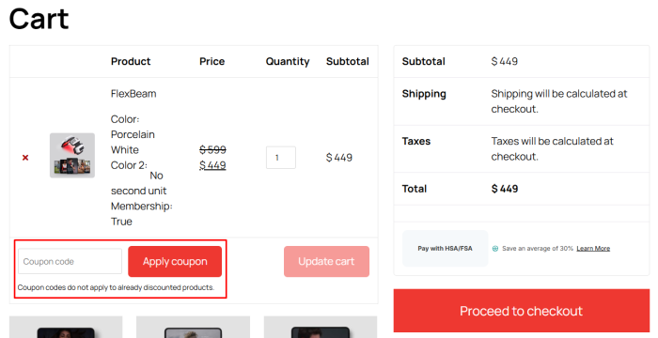The height and width of the screenshot is (338, 658).
Task: Click 'Color: Porcelain White' variation text
Action: [x=133, y=134]
